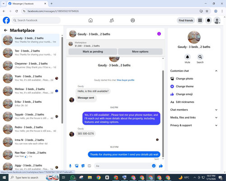Open File Explorer from the taskbar
226x181 pixels.
click(x=90, y=177)
